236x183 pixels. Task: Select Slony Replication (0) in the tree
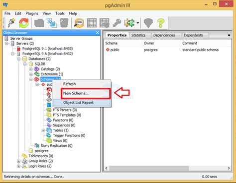[x=57, y=146]
